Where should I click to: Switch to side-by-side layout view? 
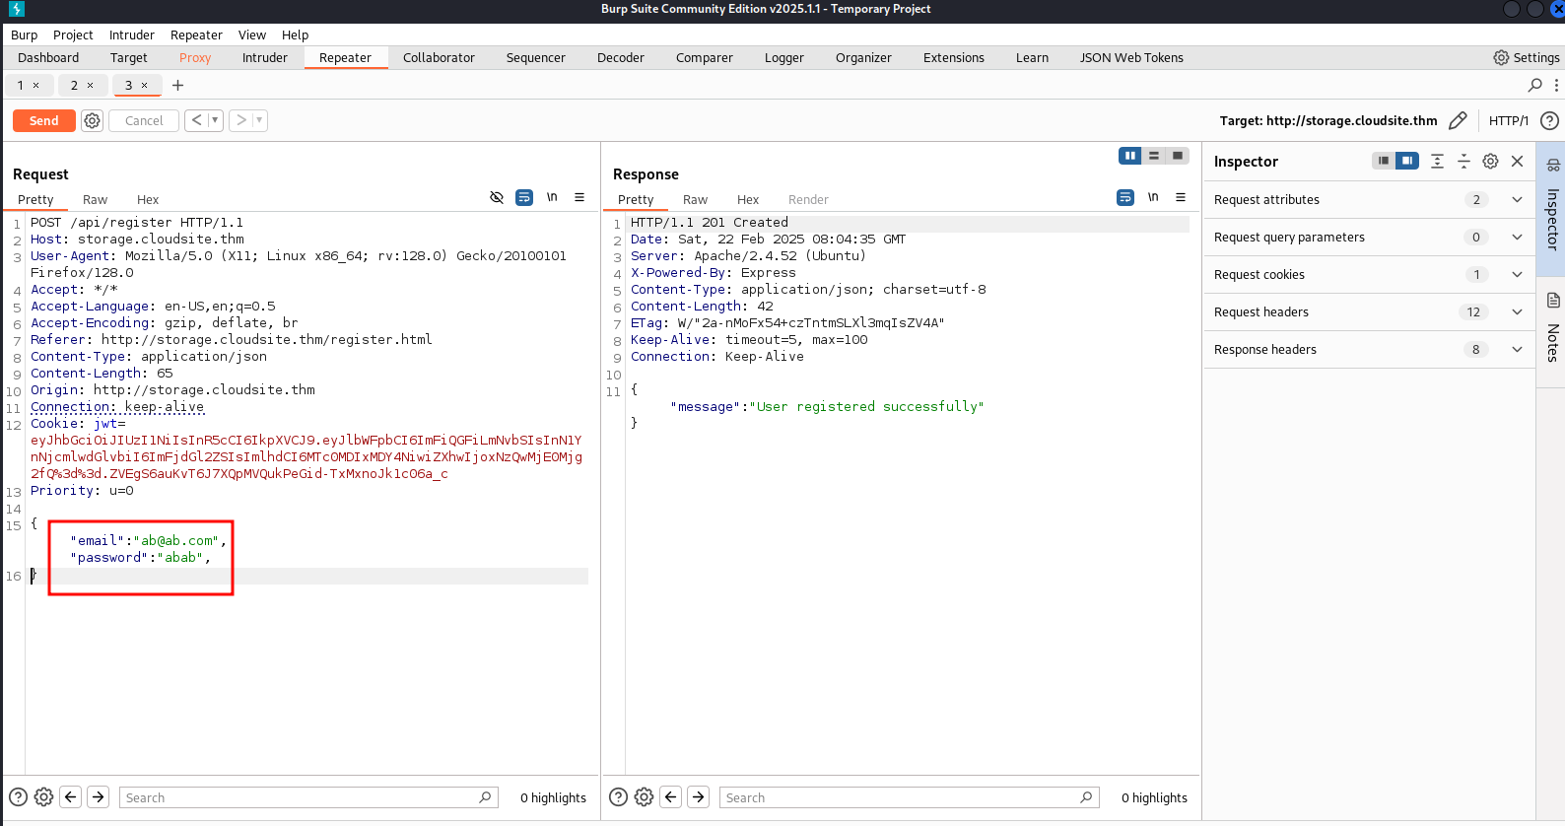(1130, 156)
